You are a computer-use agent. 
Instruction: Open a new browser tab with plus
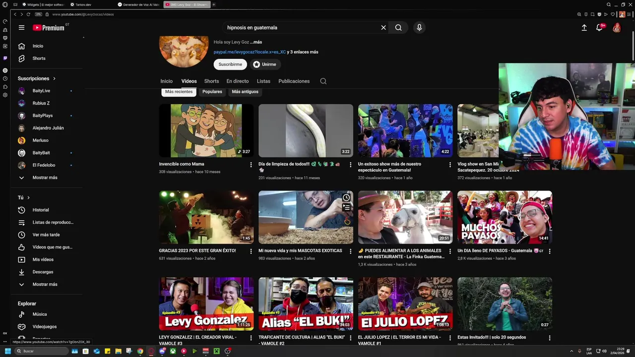click(x=214, y=4)
